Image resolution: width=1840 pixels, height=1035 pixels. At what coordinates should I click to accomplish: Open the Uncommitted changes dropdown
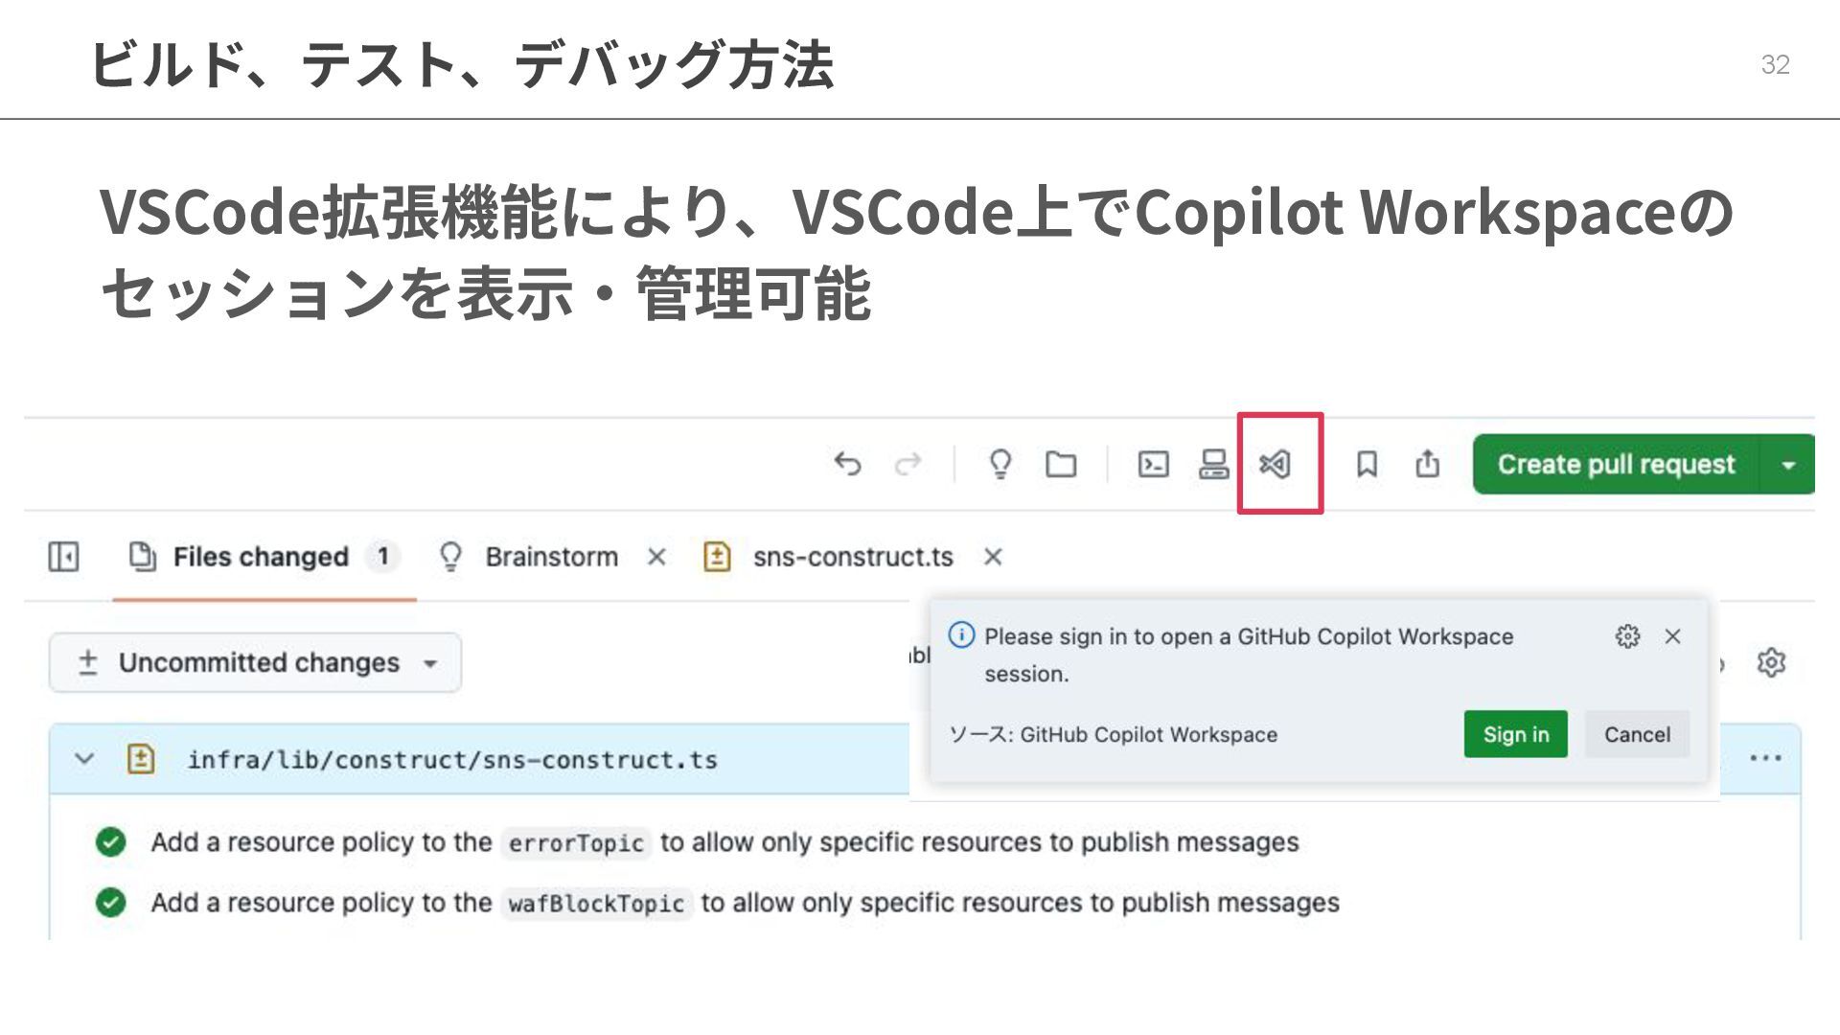[255, 662]
